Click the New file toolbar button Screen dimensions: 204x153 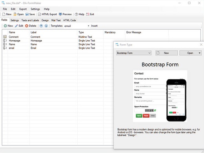tap(7, 14)
